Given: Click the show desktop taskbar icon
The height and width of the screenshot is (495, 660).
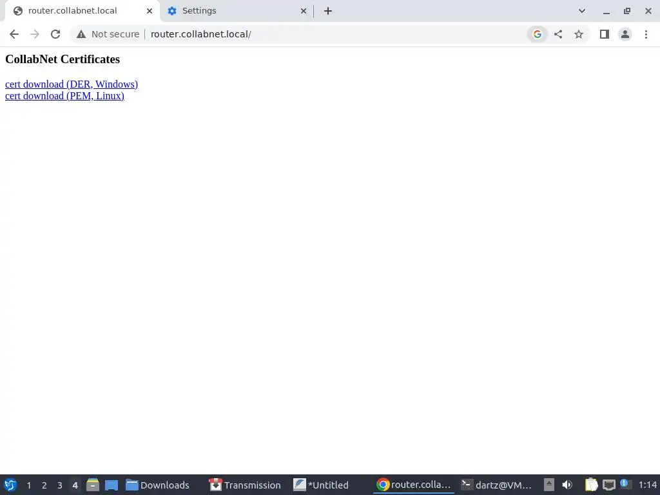Looking at the screenshot, I should 112,485.
